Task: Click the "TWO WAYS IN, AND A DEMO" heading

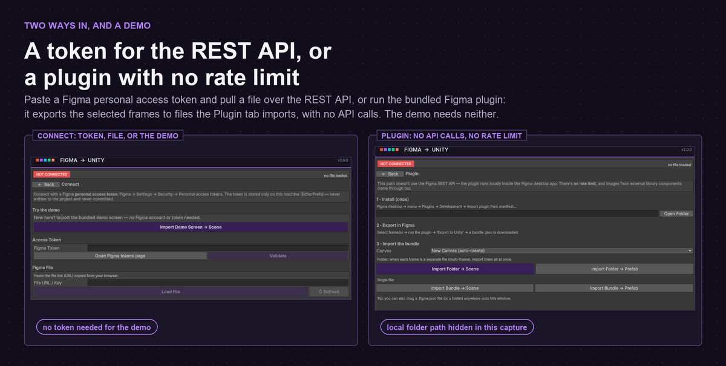Action: tap(87, 25)
